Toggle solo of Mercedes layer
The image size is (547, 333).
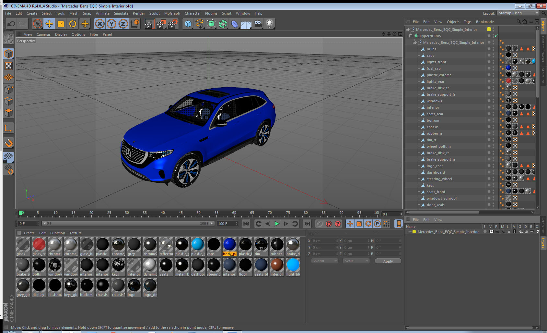click(485, 232)
